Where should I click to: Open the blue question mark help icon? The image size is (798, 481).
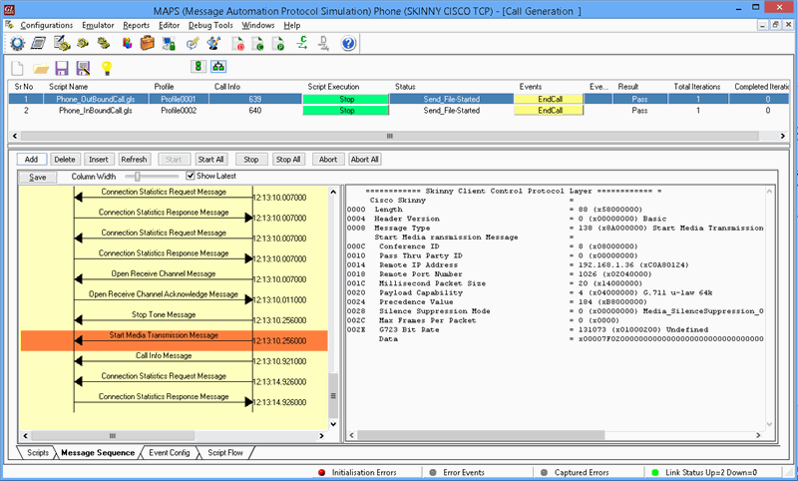pos(348,43)
